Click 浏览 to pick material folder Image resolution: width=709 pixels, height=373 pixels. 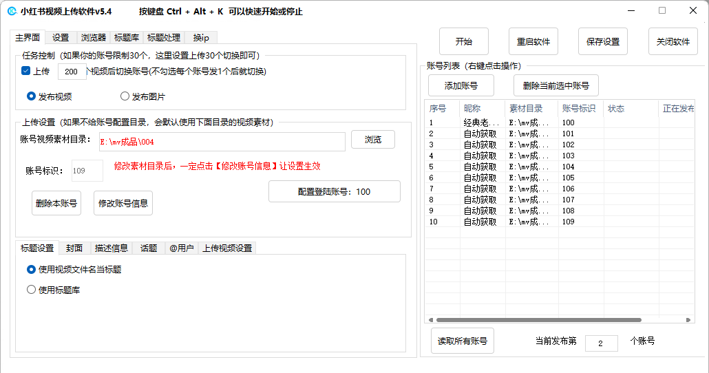pyautogui.click(x=372, y=140)
